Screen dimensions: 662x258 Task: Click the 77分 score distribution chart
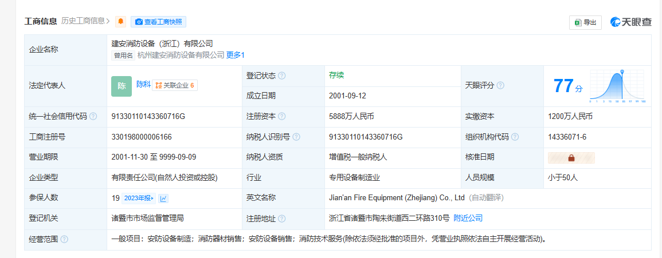(x=617, y=86)
